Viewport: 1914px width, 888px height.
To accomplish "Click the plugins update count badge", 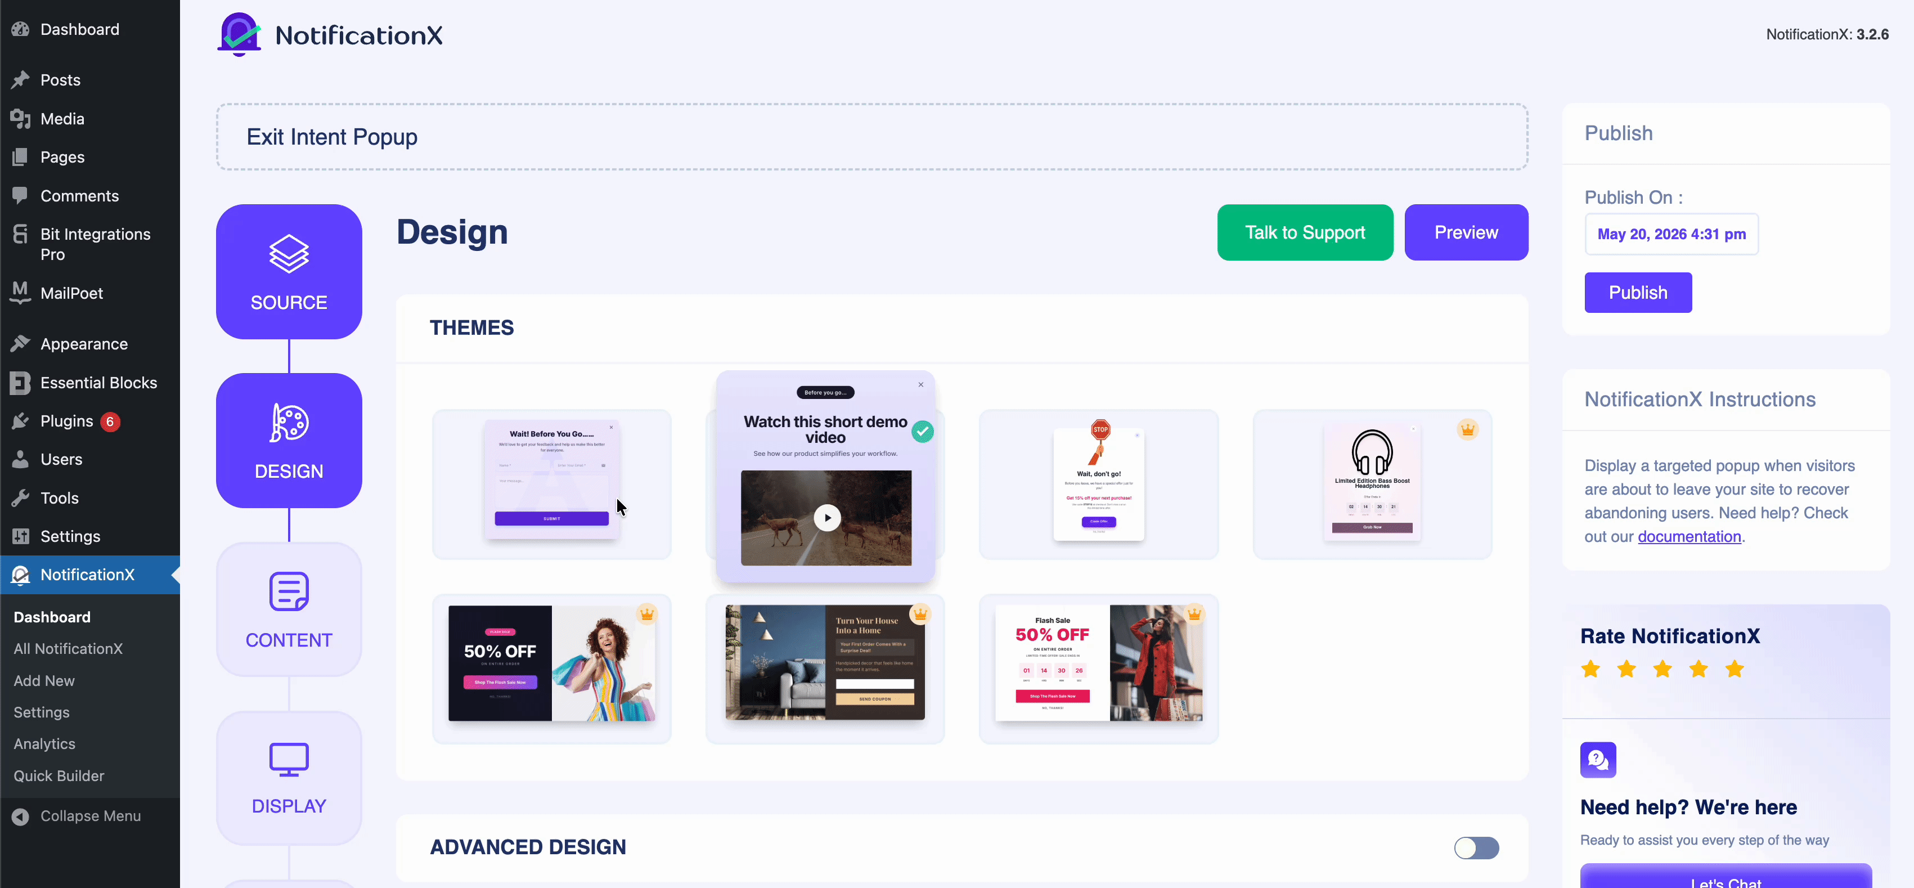I will point(110,421).
